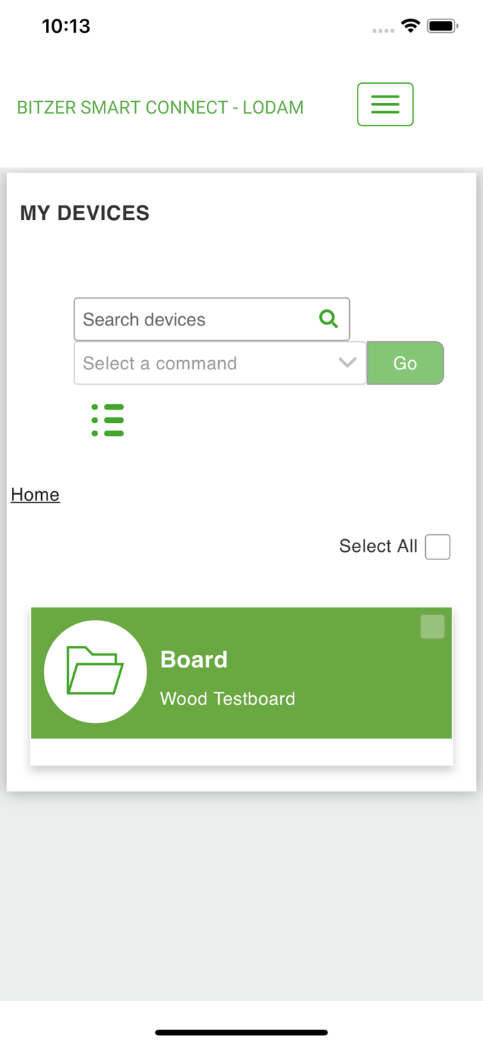Screen dimensions: 483x1045
Task: Click the chevron on the command selector
Action: pos(346,362)
